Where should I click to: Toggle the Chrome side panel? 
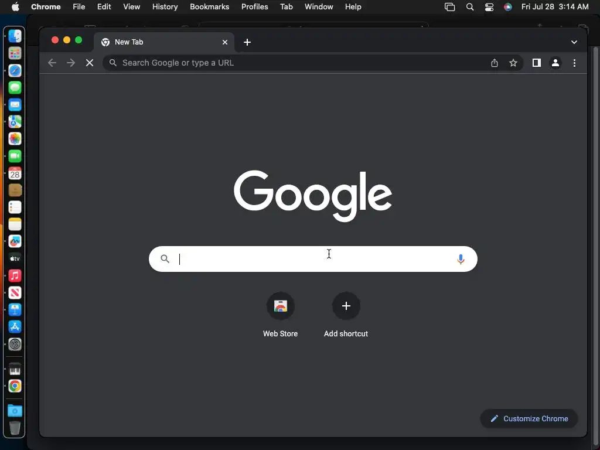[537, 63]
